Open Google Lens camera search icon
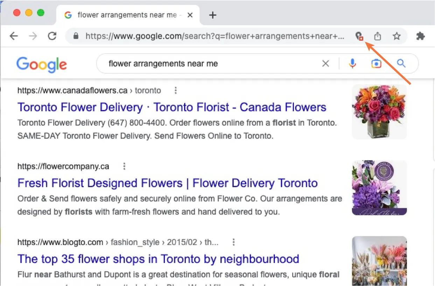435x286 pixels. click(376, 63)
